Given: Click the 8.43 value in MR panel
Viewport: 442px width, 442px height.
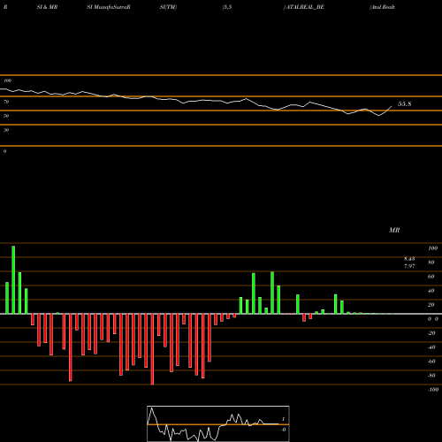Looking at the screenshot, I should [409, 259].
